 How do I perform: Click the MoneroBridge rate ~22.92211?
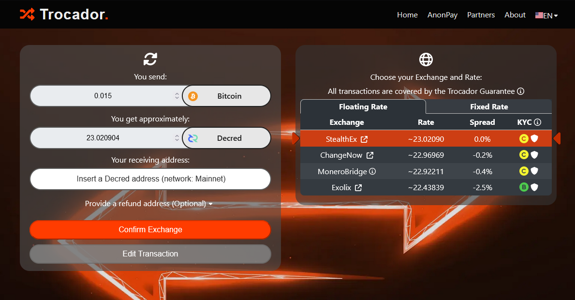point(426,171)
